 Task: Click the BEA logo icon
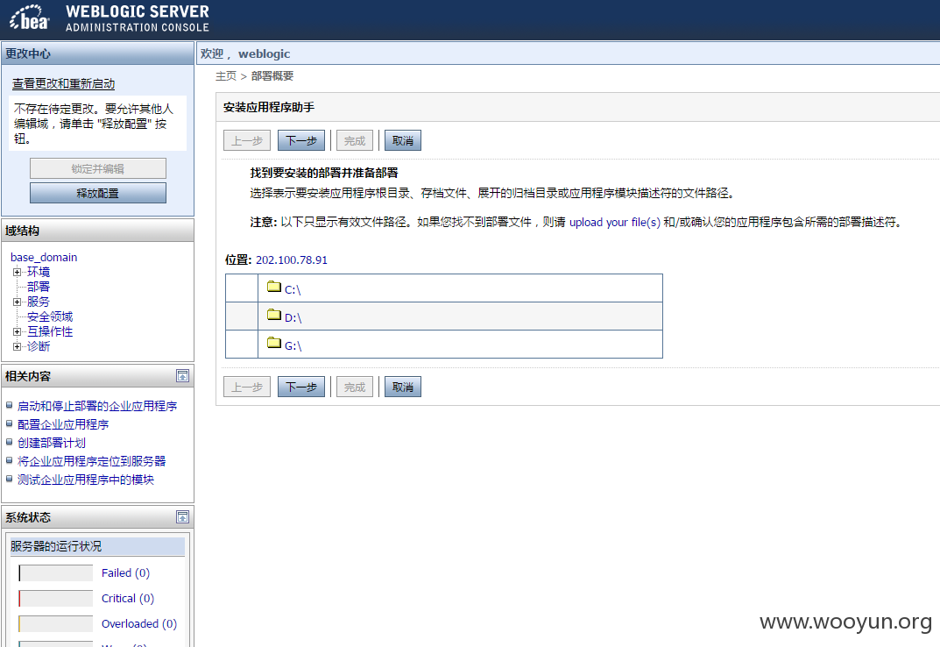30,18
